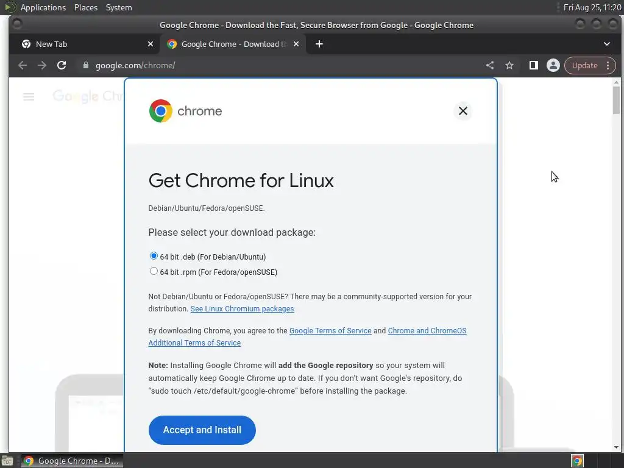Close the Get Chrome dialog with X
Screen dimensions: 624x468
(463, 111)
